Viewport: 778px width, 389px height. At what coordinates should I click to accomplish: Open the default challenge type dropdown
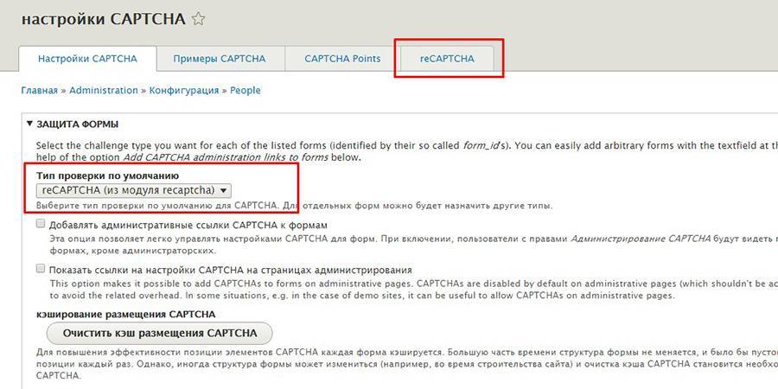pos(133,190)
